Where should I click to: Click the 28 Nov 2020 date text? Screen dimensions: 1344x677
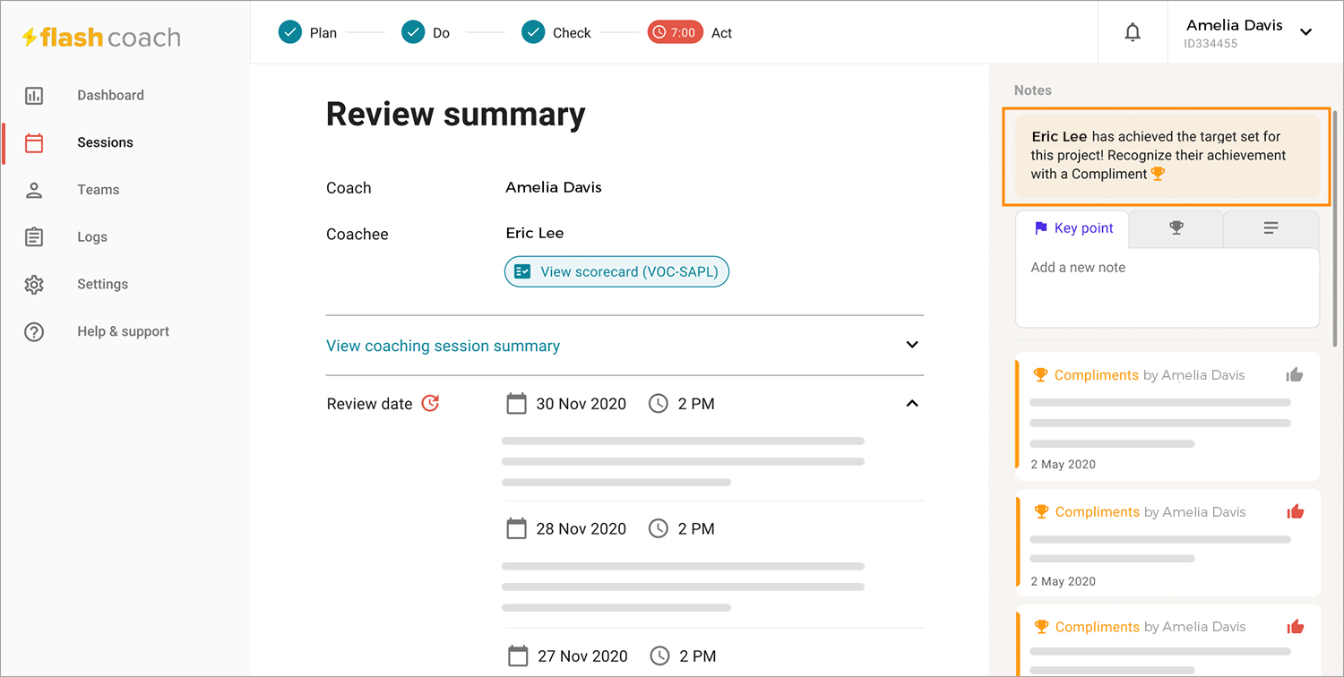[581, 528]
